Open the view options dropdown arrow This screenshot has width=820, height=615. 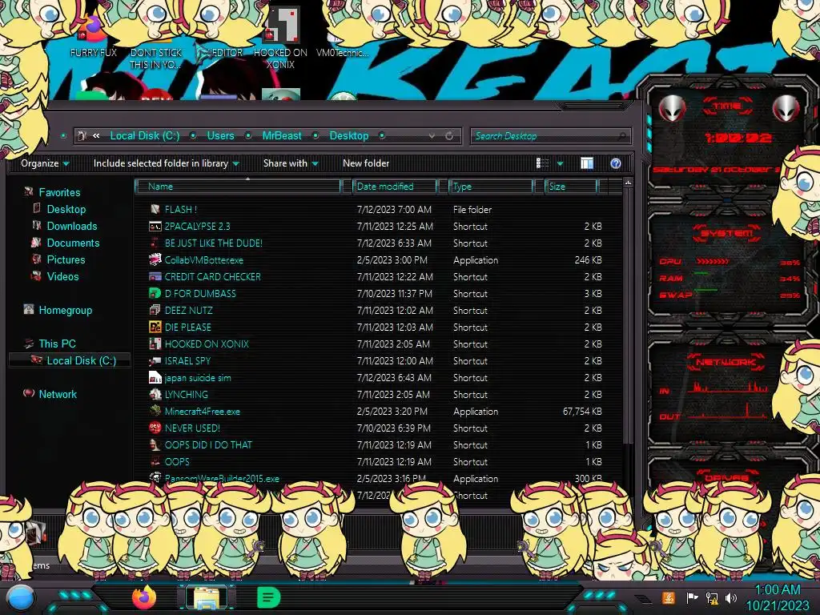tap(560, 163)
